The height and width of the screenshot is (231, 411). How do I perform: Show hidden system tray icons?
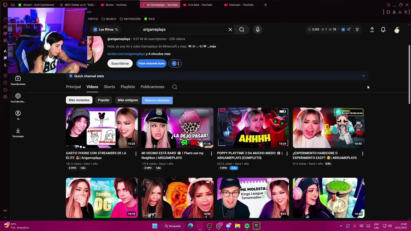(x=341, y=226)
